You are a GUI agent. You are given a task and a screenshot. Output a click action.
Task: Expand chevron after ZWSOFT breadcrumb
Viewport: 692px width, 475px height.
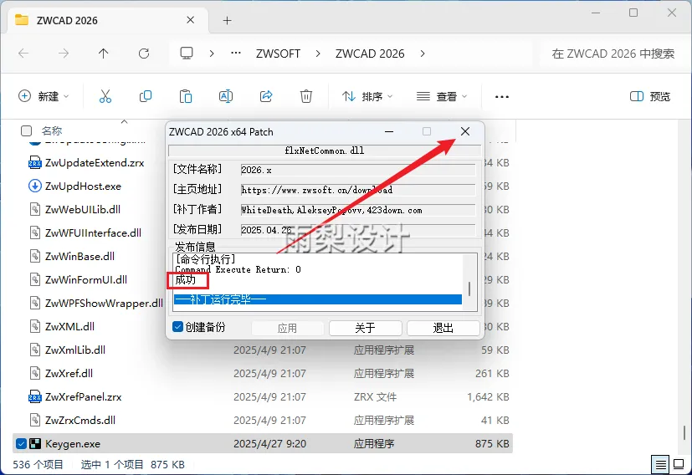click(x=318, y=54)
